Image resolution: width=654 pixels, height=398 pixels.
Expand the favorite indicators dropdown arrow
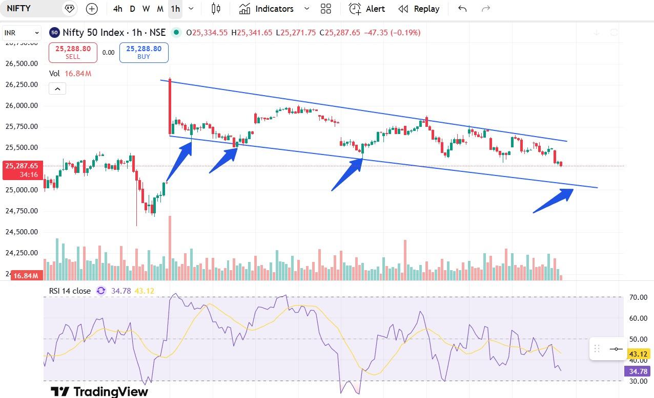pos(306,9)
